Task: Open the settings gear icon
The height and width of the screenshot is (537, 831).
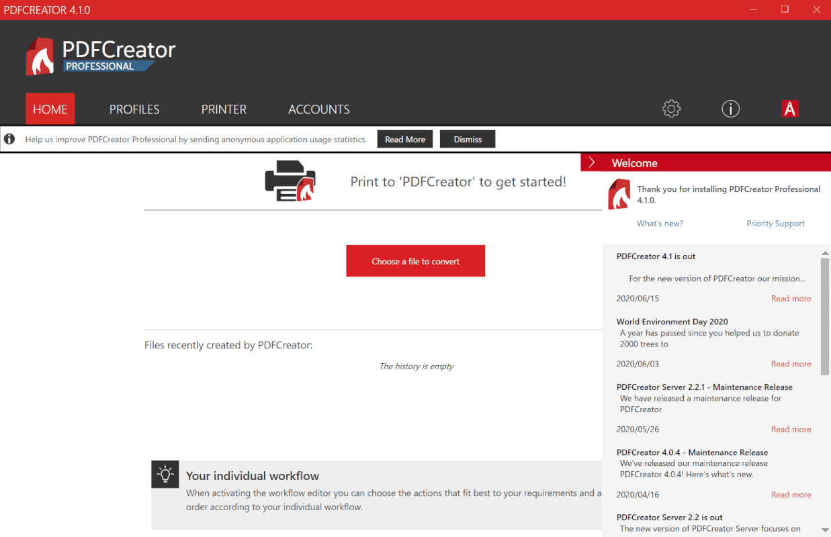Action: [x=671, y=109]
